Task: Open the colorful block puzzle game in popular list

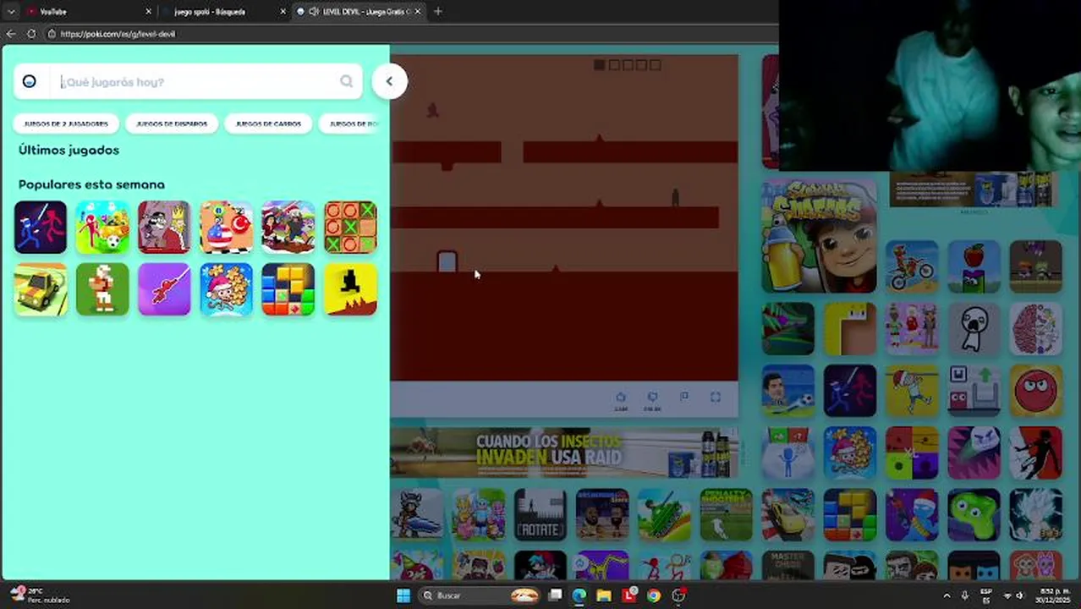Action: pyautogui.click(x=288, y=289)
